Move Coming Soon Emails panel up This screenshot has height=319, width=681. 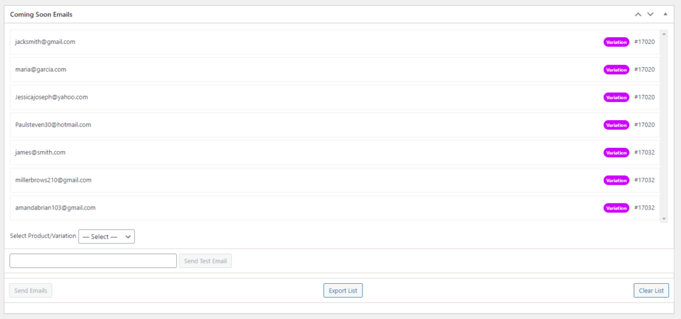click(638, 15)
